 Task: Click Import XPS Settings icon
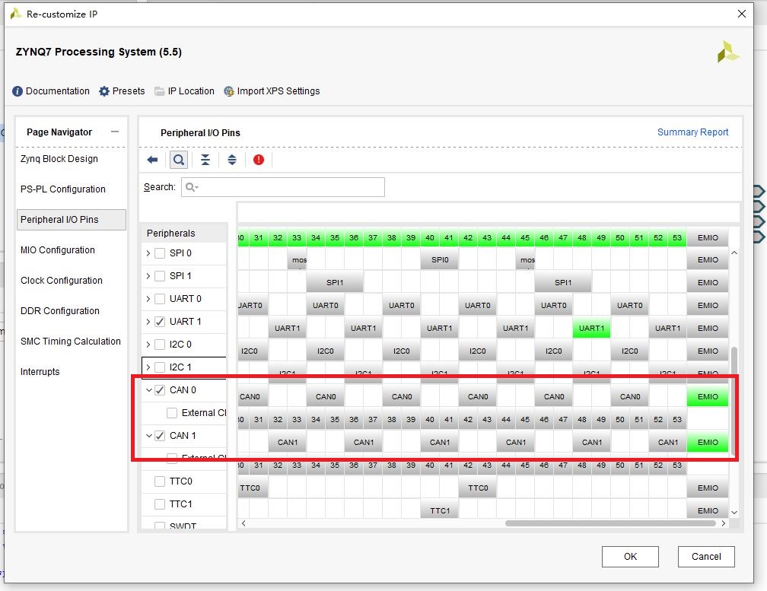click(229, 91)
